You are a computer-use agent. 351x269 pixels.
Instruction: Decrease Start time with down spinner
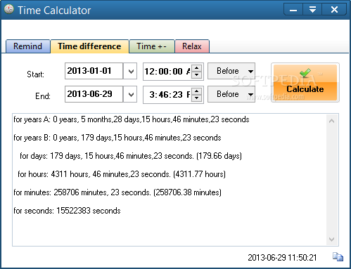coord(197,75)
